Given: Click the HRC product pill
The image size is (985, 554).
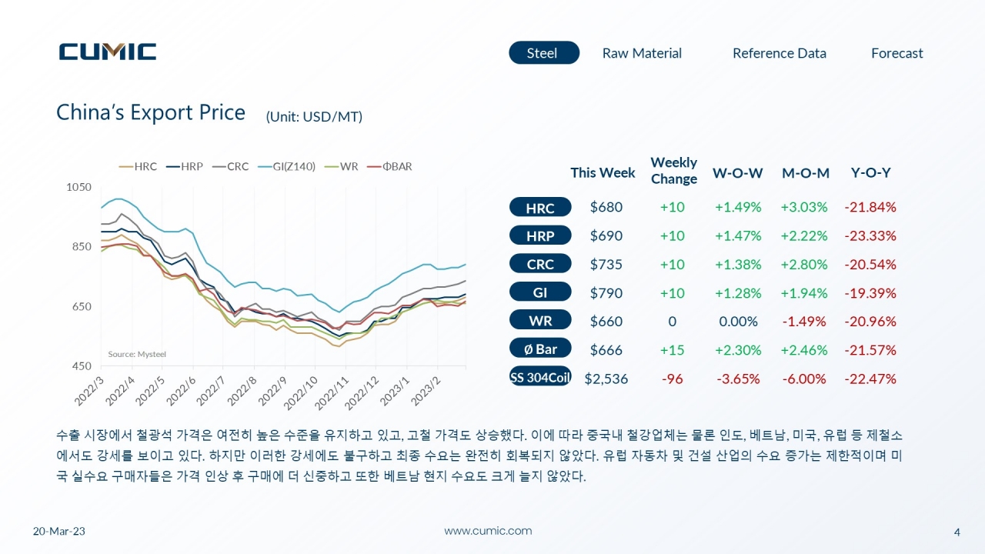Looking at the screenshot, I should coord(540,208).
